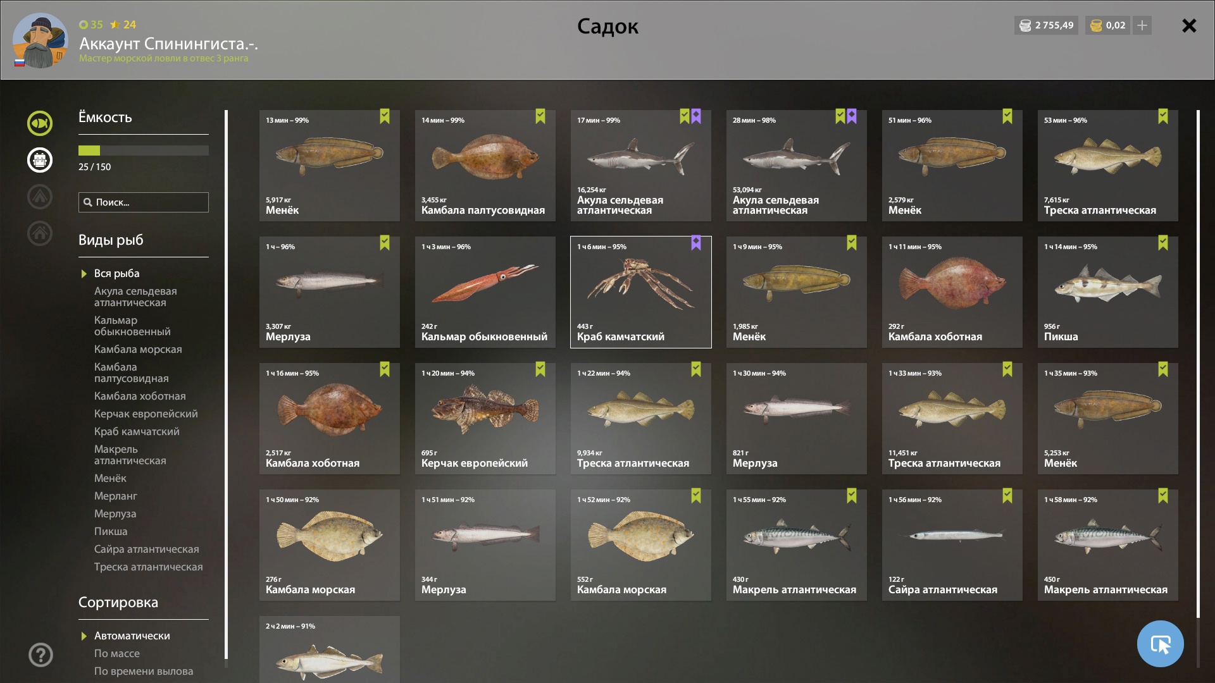Sort По времени вылова
The width and height of the screenshot is (1215, 683).
144,671
